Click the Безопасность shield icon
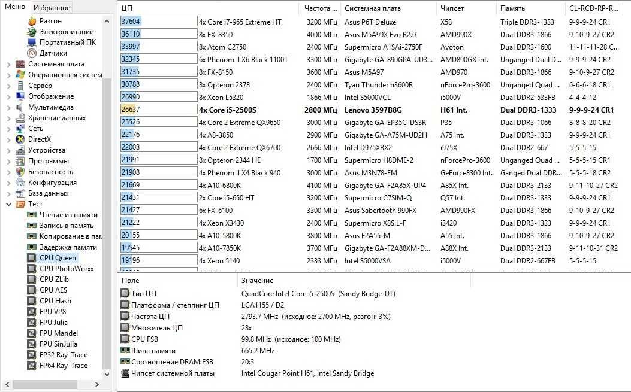This screenshot has width=631, height=392. coord(20,172)
